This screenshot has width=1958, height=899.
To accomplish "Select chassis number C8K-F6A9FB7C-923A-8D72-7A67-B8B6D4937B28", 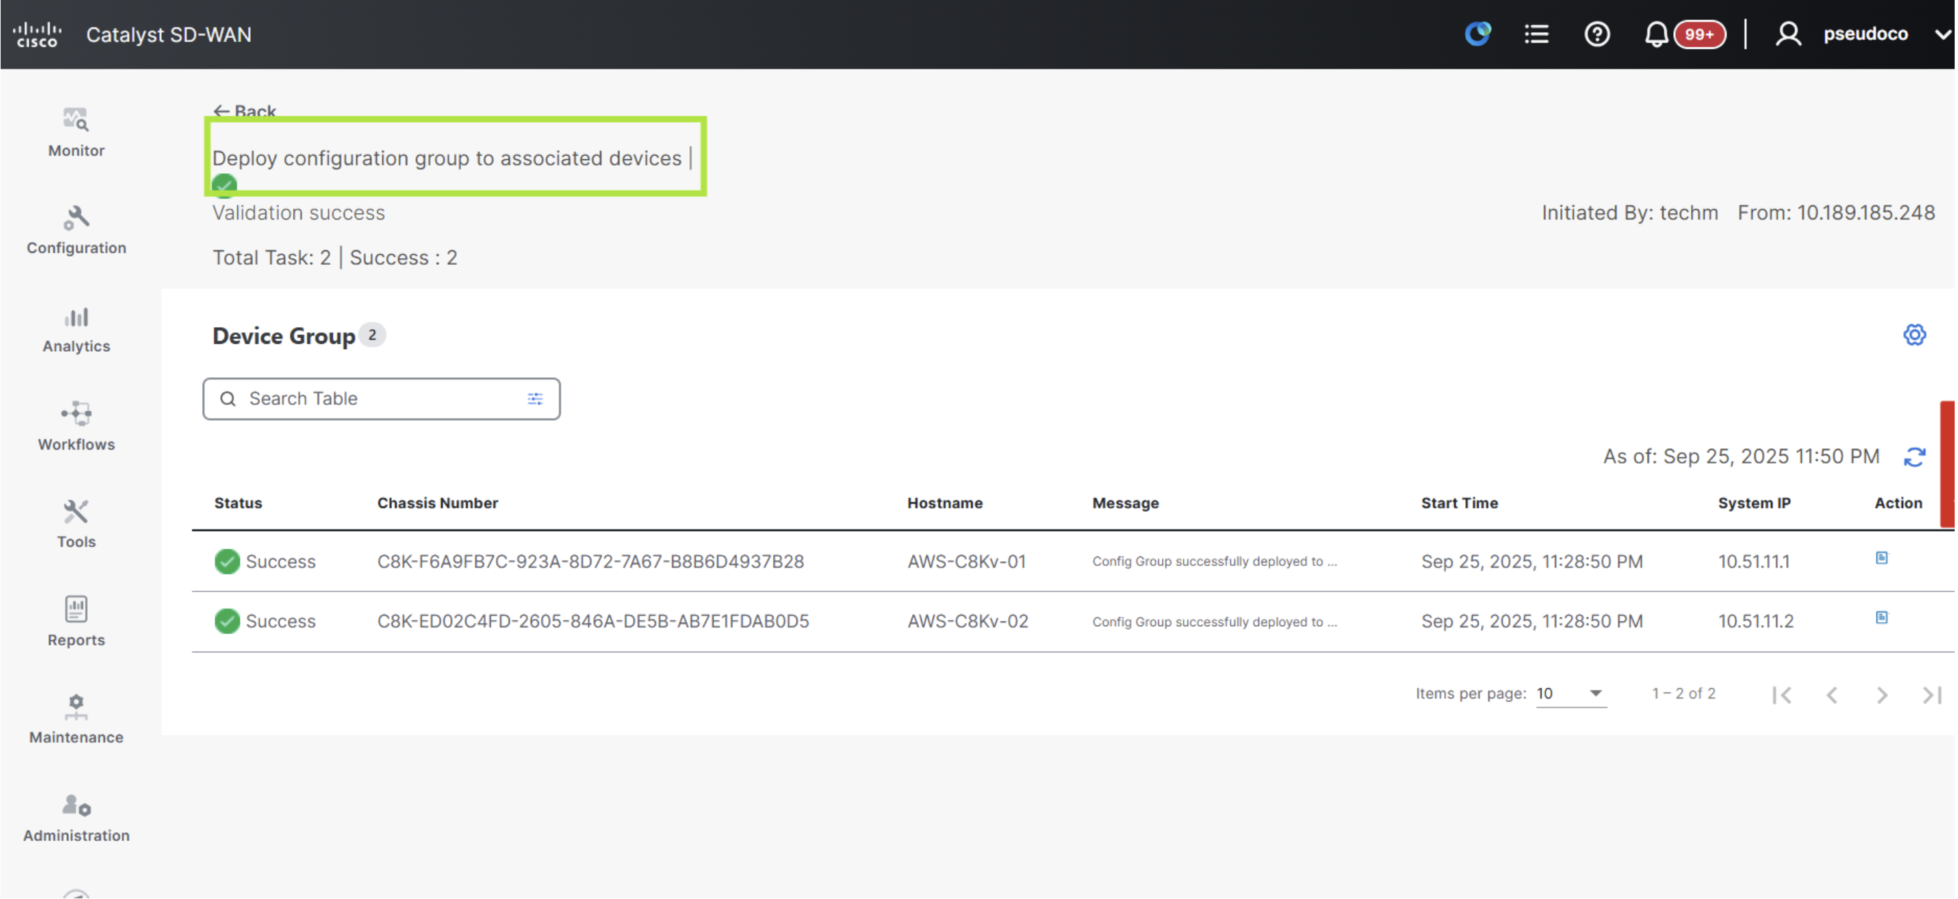I will point(590,561).
